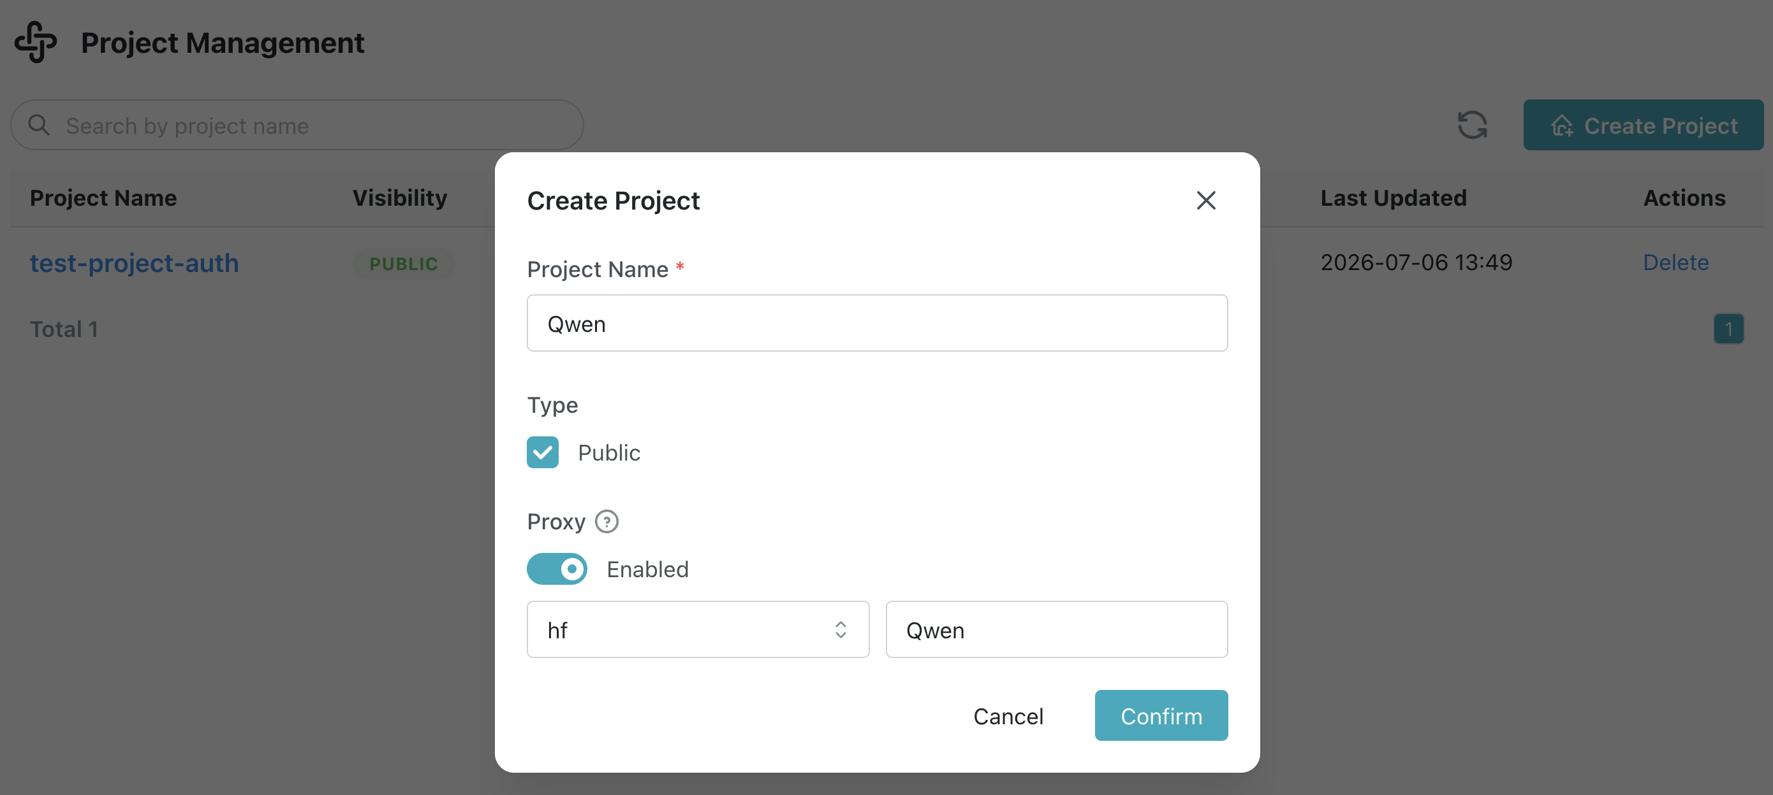The image size is (1773, 795).
Task: Click the house icon on Create Project
Action: [x=1563, y=125]
